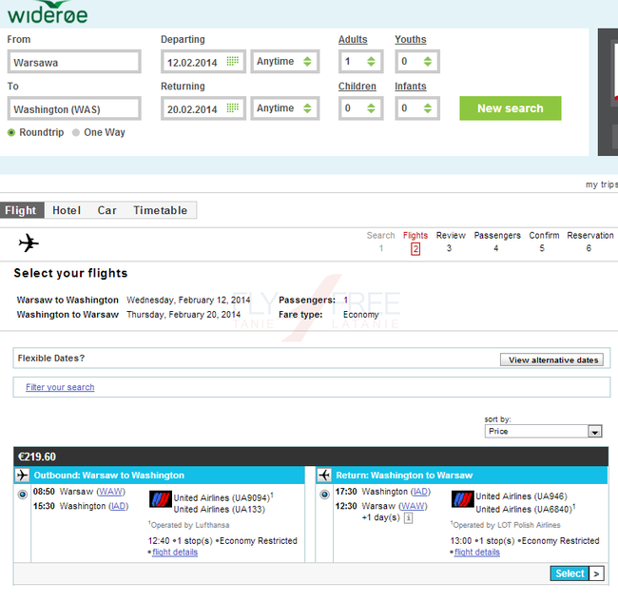The height and width of the screenshot is (602, 618).
Task: Select the 08:50 Warsaw outbound flight radio
Action: (x=23, y=494)
